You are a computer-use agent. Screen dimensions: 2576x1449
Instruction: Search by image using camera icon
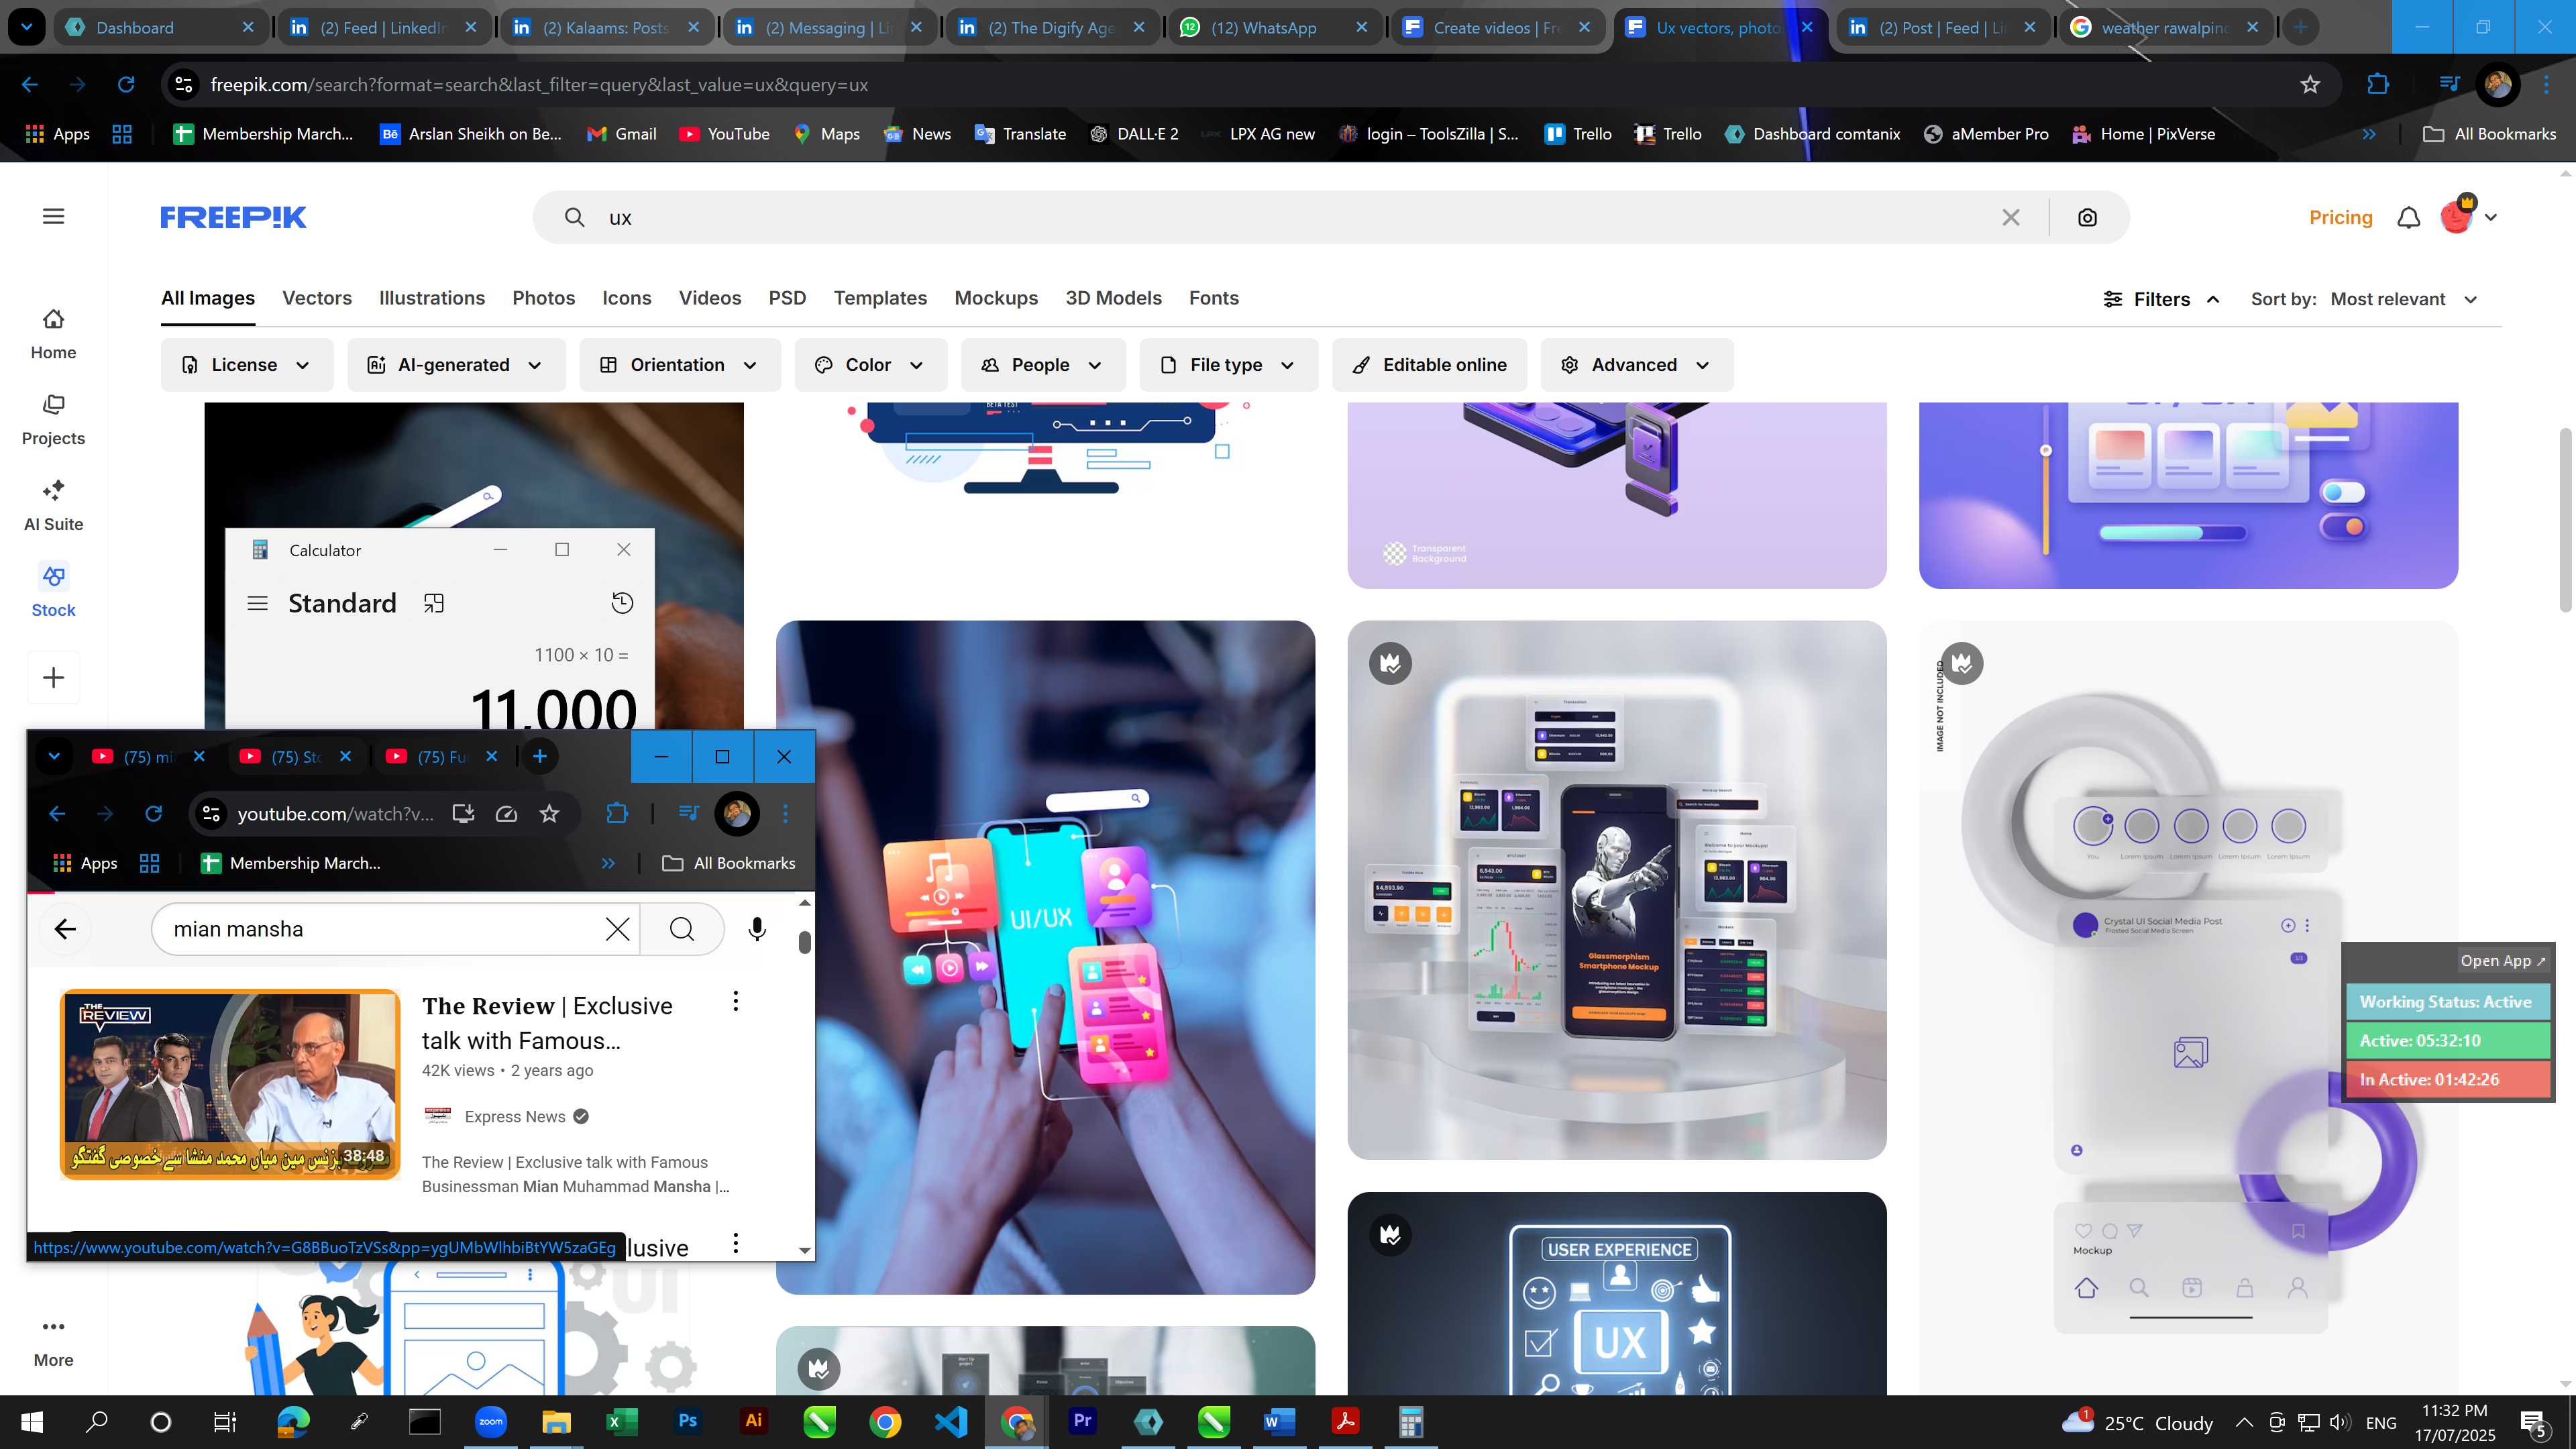click(x=2087, y=217)
